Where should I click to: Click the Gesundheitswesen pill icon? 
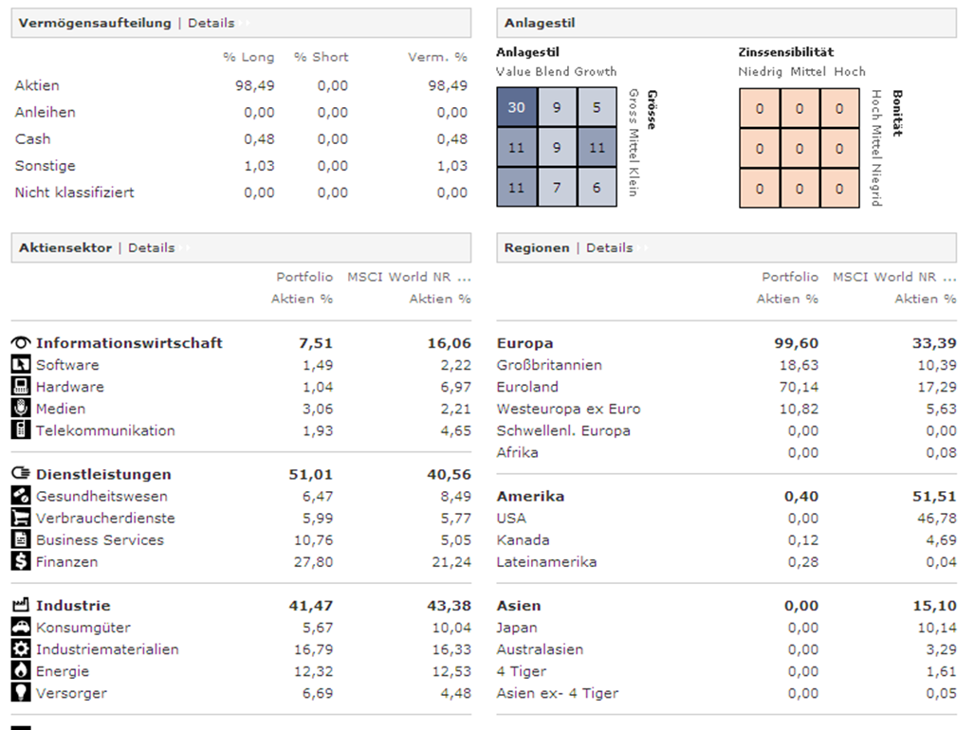pyautogui.click(x=21, y=496)
